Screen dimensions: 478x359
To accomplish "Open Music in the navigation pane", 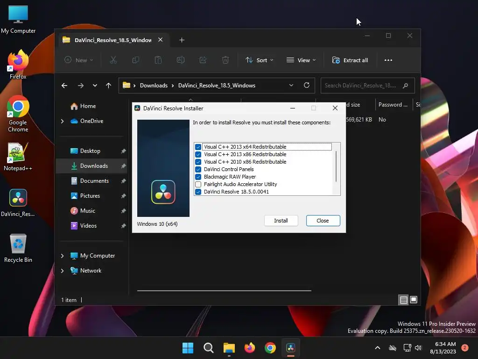I will (x=87, y=211).
